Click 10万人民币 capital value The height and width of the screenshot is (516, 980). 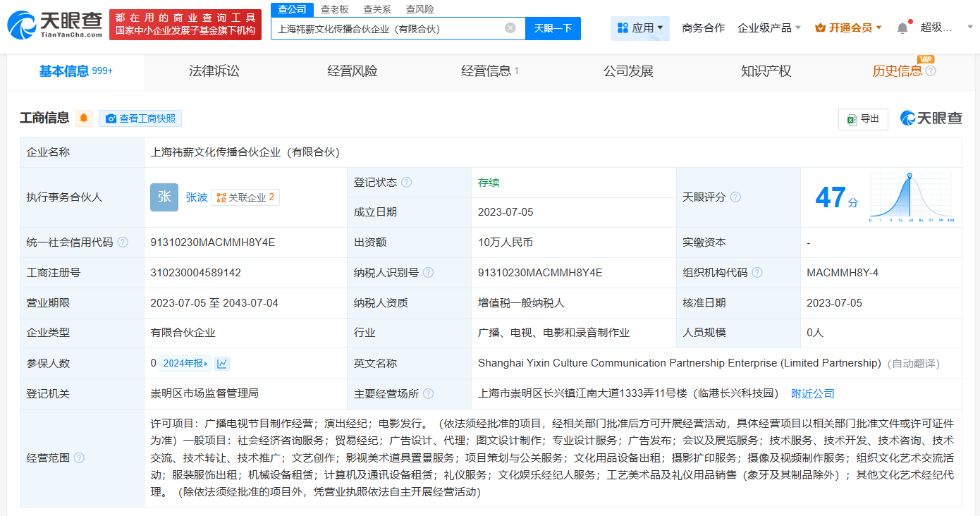coord(506,242)
